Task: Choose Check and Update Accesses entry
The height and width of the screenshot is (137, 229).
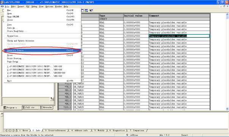Action: click(20, 41)
